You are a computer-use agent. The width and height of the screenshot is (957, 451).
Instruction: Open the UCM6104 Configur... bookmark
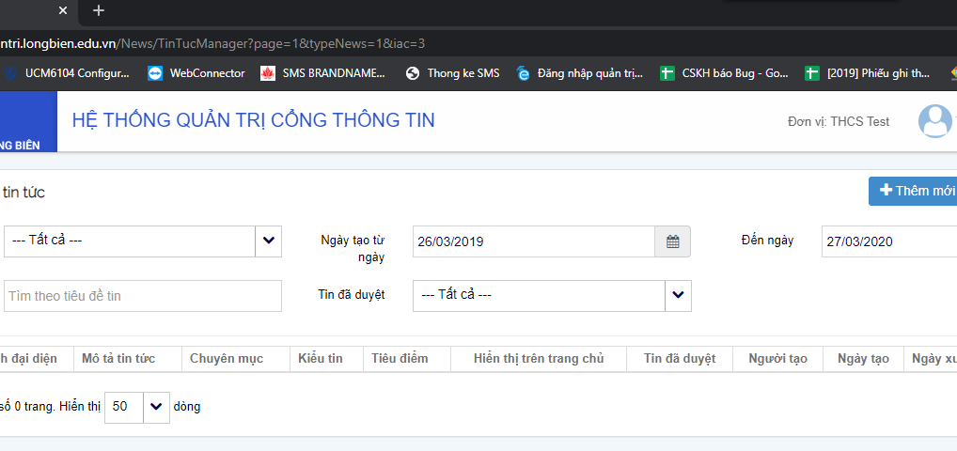click(66, 73)
